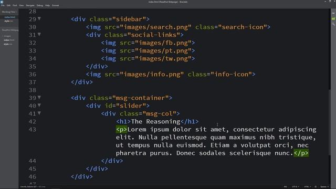Collapse the msg-container div at line 39

coord(39,98)
